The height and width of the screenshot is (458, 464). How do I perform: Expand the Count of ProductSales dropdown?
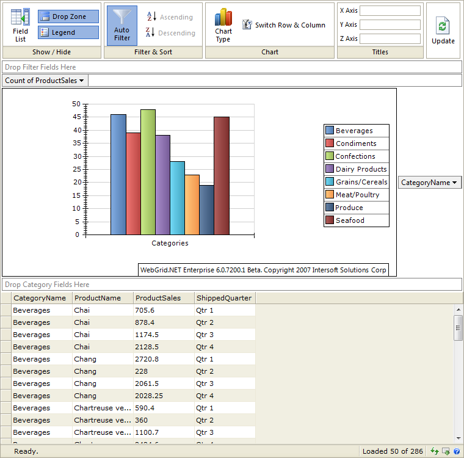pos(46,81)
